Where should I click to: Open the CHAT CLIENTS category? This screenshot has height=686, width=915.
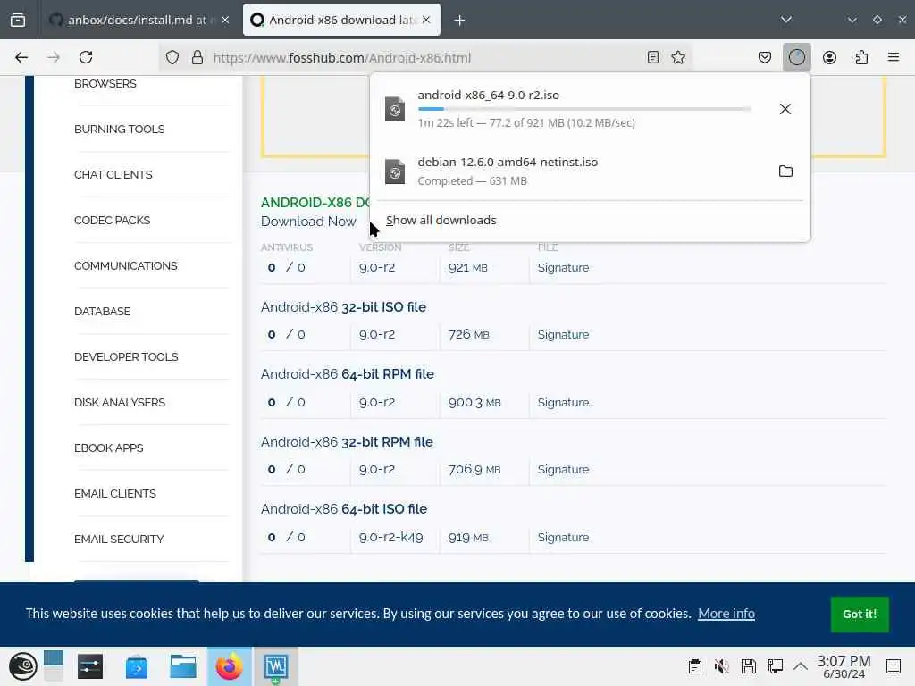[x=113, y=174]
